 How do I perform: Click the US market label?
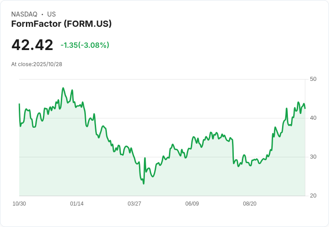pyautogui.click(x=51, y=14)
